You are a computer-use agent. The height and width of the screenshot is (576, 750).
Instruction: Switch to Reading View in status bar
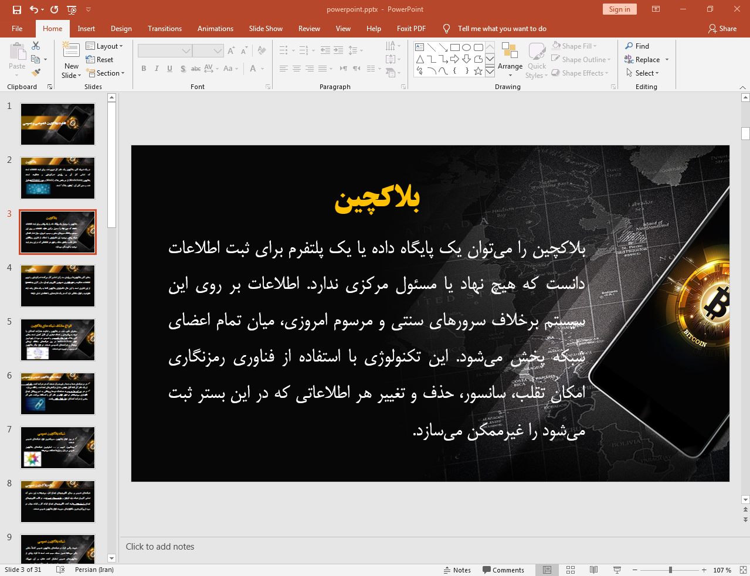click(x=593, y=570)
